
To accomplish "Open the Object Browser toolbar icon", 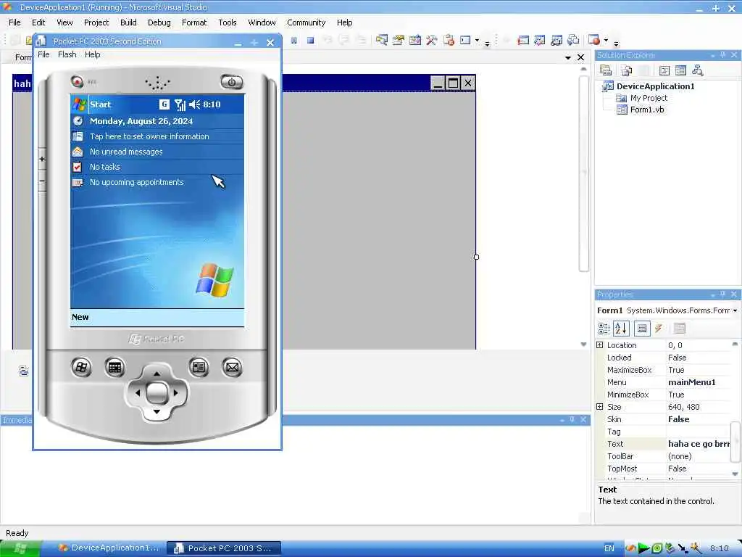I will (x=415, y=41).
